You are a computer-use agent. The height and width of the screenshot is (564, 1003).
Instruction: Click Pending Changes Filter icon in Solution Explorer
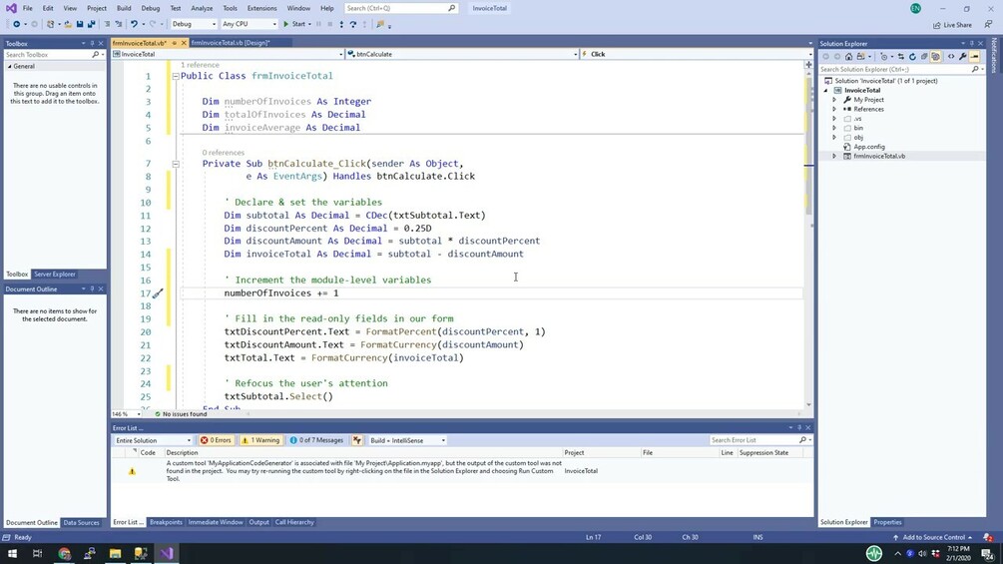pyautogui.click(x=884, y=56)
